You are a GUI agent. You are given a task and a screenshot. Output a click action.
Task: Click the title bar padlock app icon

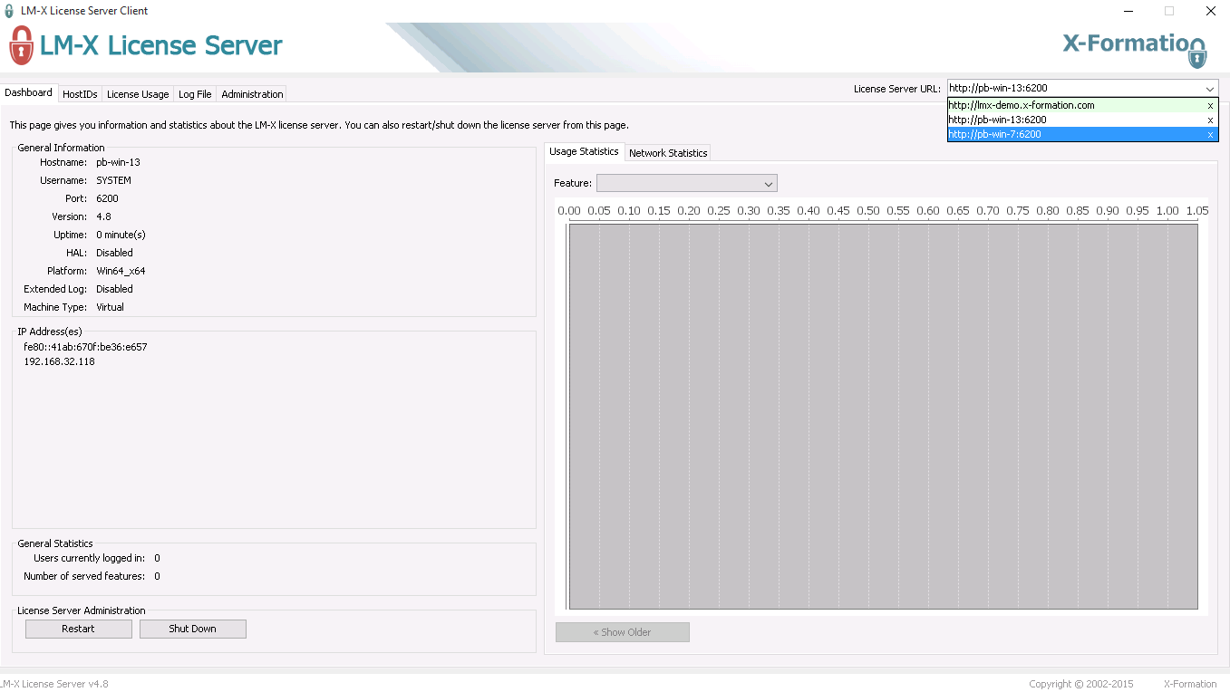pos(9,11)
